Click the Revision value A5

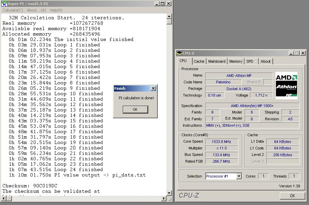click(290, 119)
